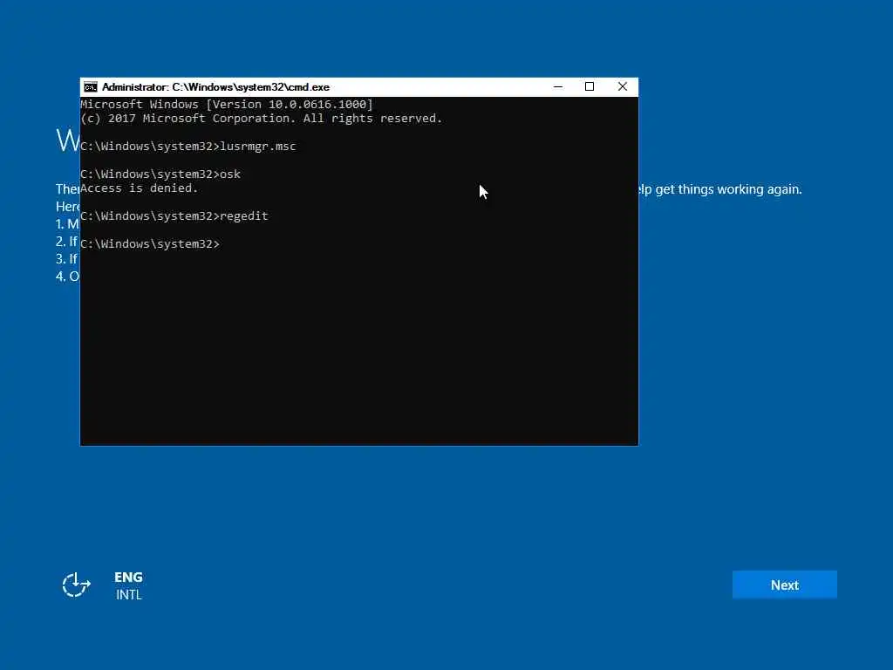This screenshot has height=670, width=893.
Task: Click the regedit command line
Action: coord(174,216)
